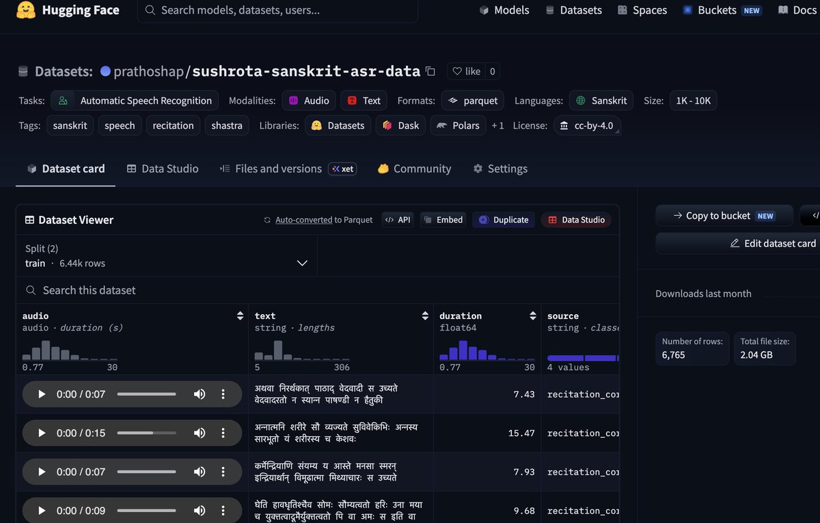Click the recitation tag chip
The image size is (820, 523).
tap(173, 126)
